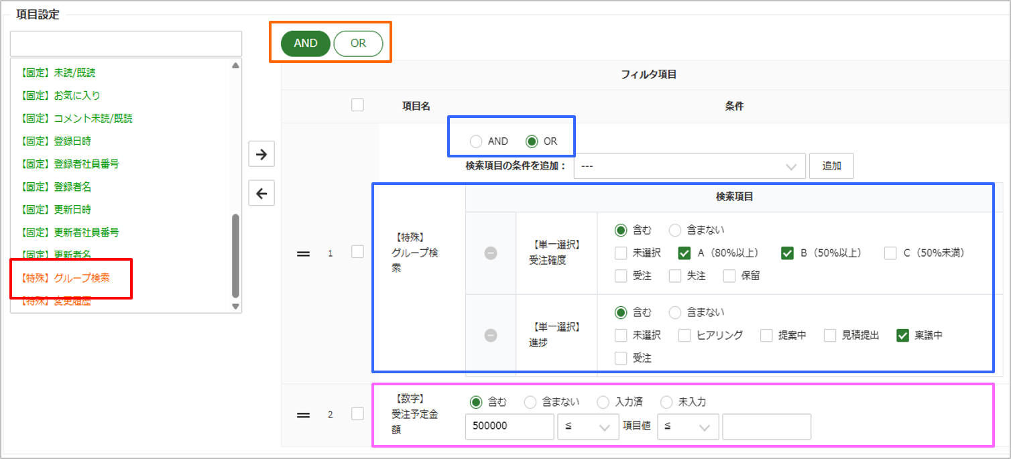The width and height of the screenshot is (1011, 459).
Task: Select 含まない radio for 進捗
Action: [x=675, y=312]
